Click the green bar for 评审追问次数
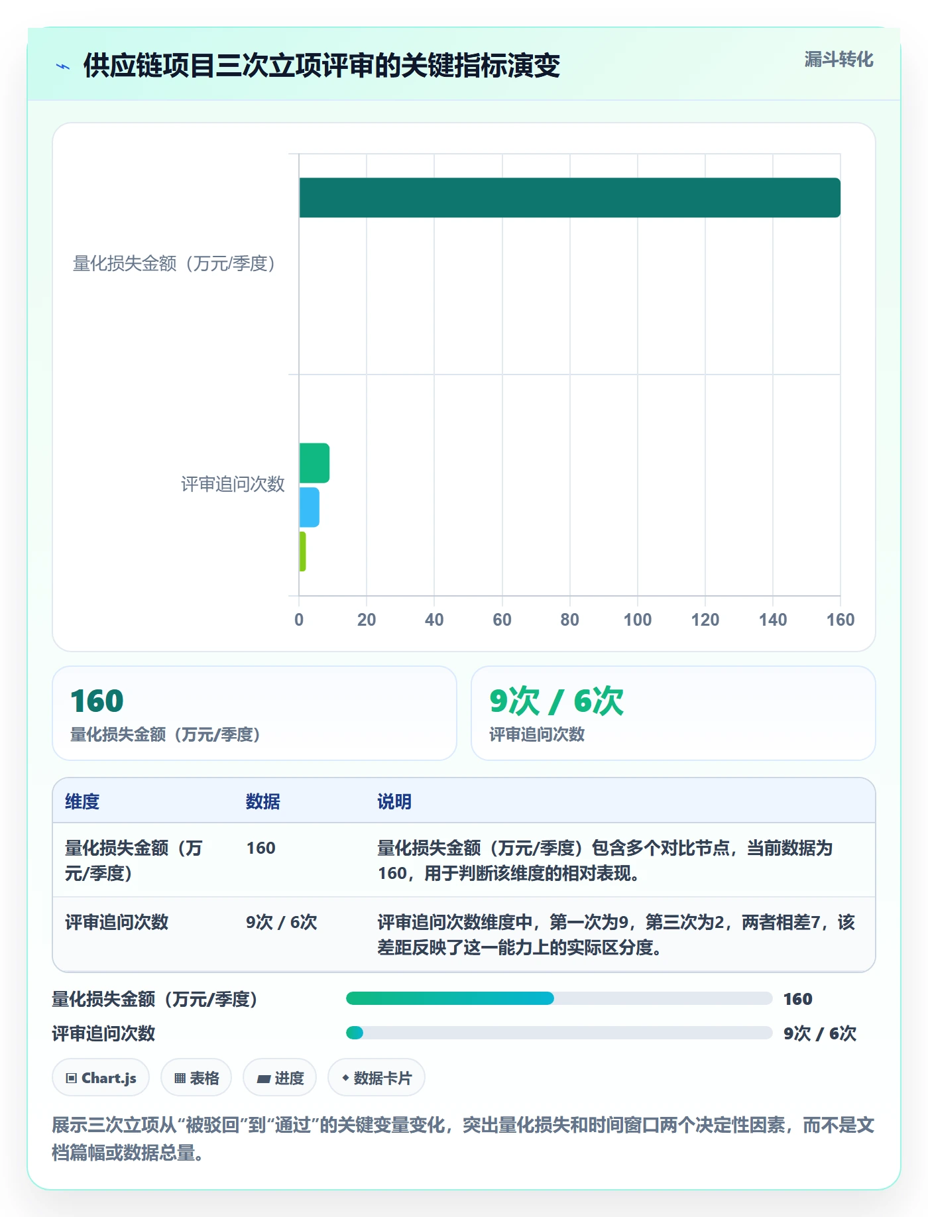This screenshot has width=928, height=1217. click(x=314, y=463)
